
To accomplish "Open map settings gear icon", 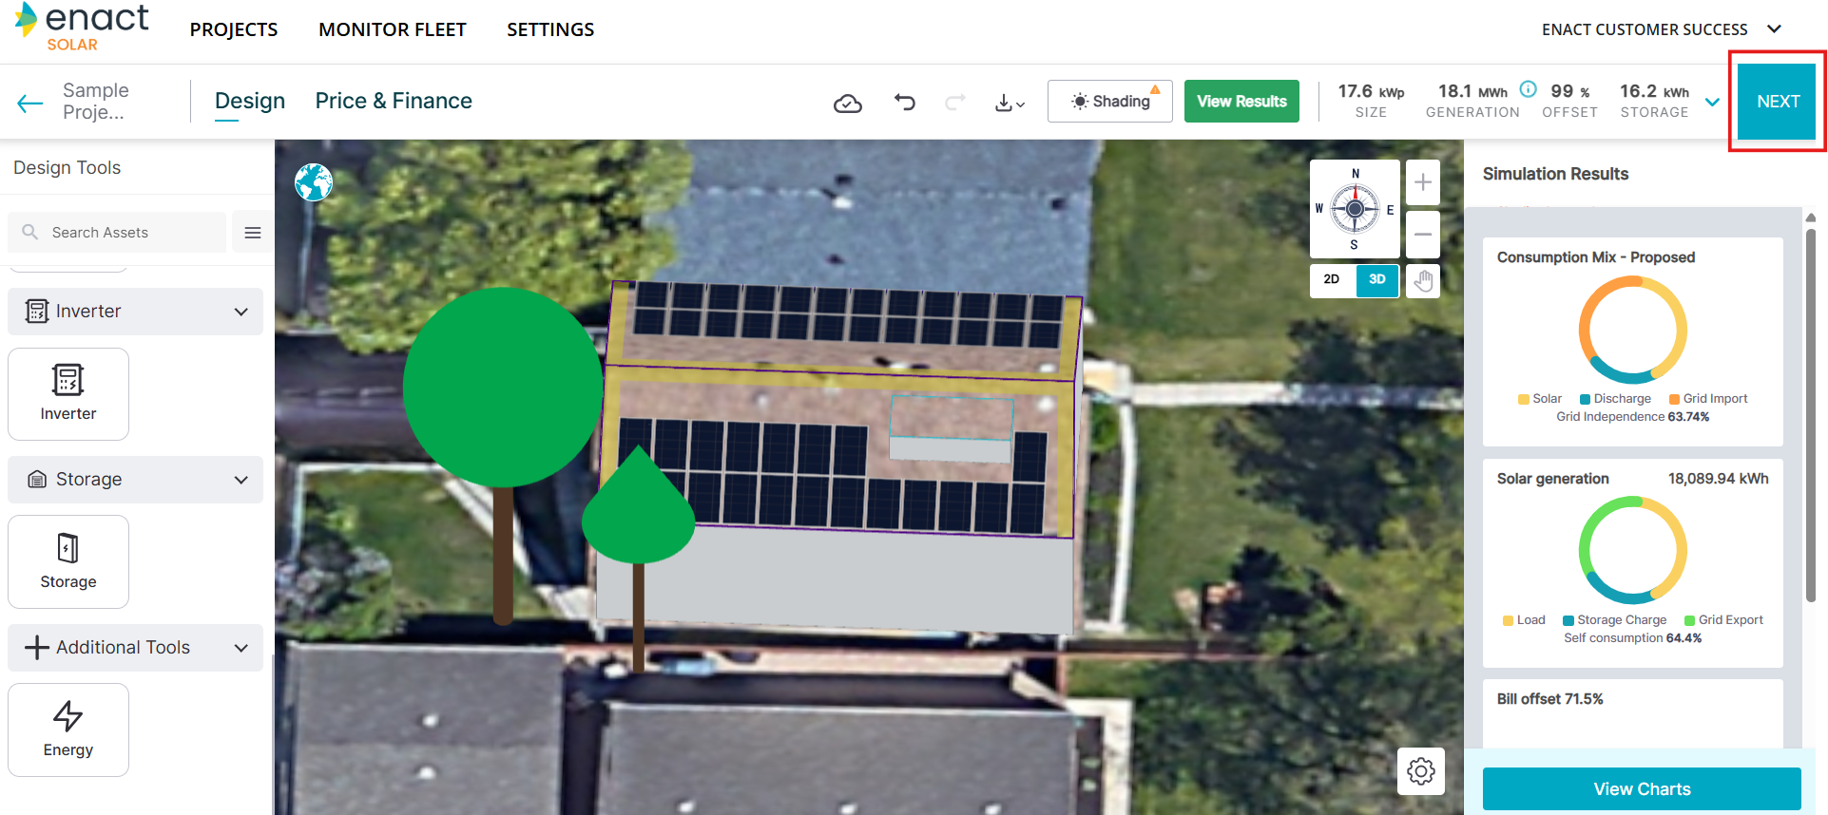I will point(1420,770).
